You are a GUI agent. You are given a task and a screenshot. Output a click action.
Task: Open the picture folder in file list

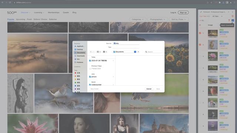pos(101,77)
